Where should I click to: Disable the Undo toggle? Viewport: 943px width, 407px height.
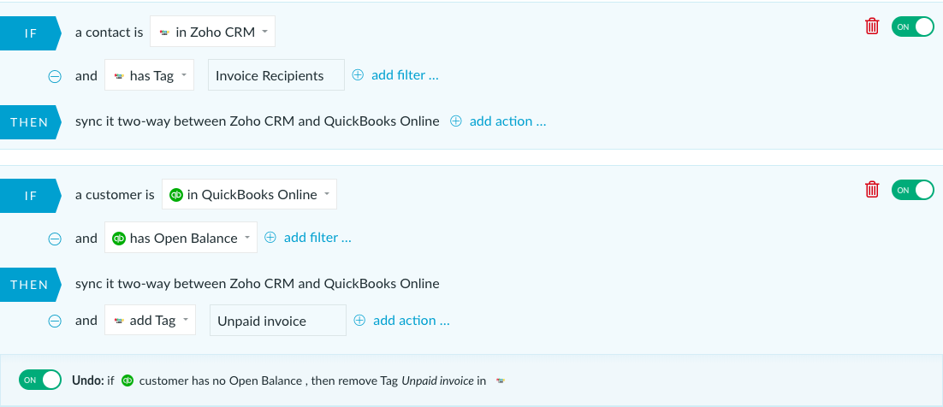(40, 380)
